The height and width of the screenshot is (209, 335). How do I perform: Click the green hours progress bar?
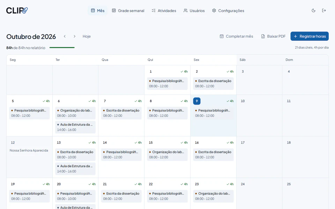(x=62, y=48)
